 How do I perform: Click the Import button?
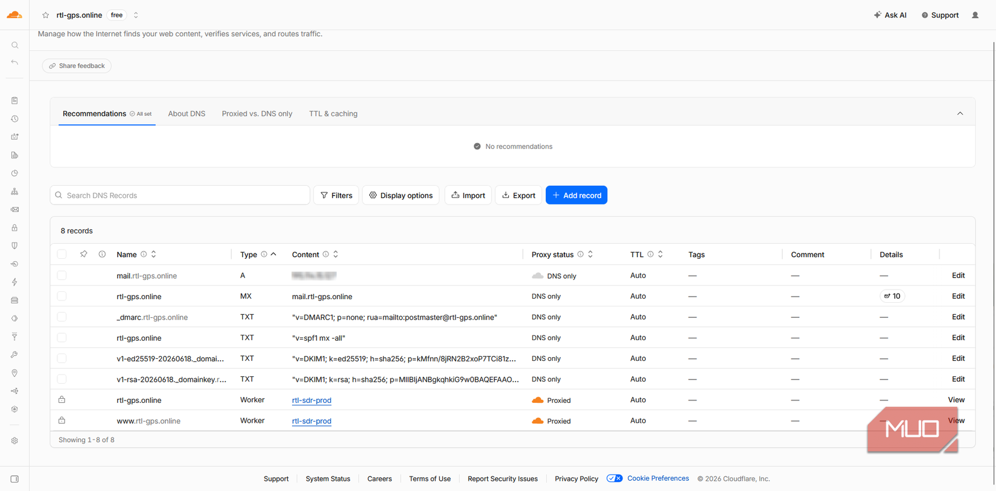click(468, 195)
